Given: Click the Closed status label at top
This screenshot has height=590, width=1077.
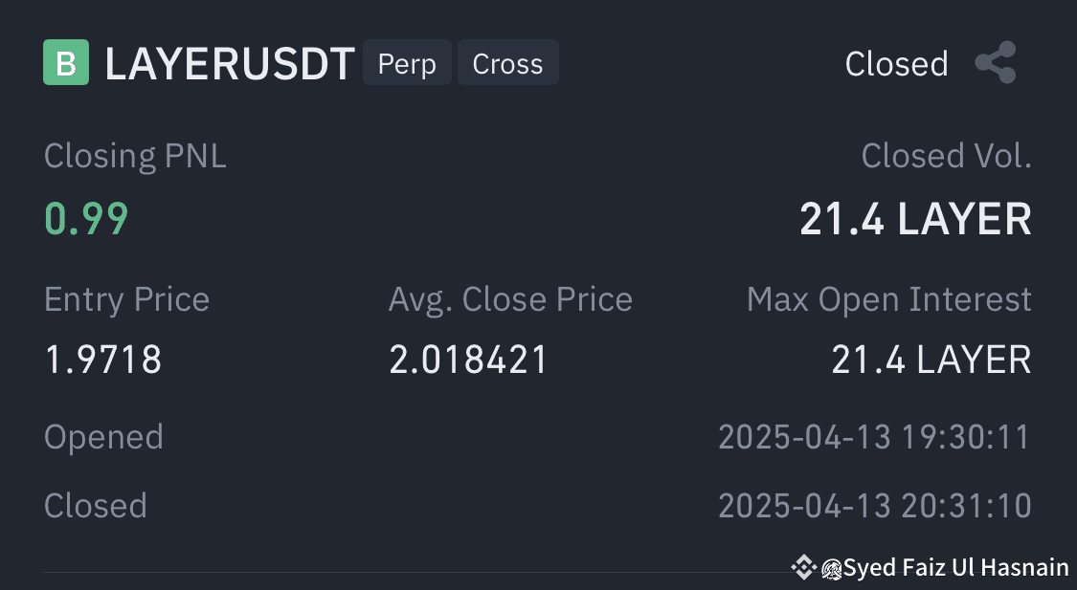Looking at the screenshot, I should point(896,64).
